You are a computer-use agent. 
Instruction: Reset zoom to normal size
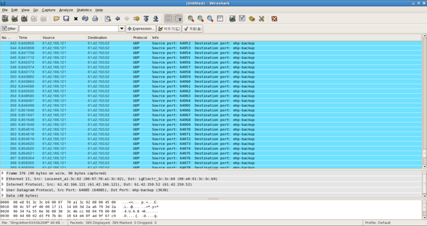click(x=210, y=19)
